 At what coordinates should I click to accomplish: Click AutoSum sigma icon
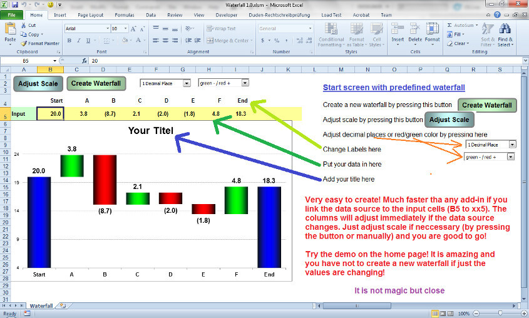pos(449,25)
